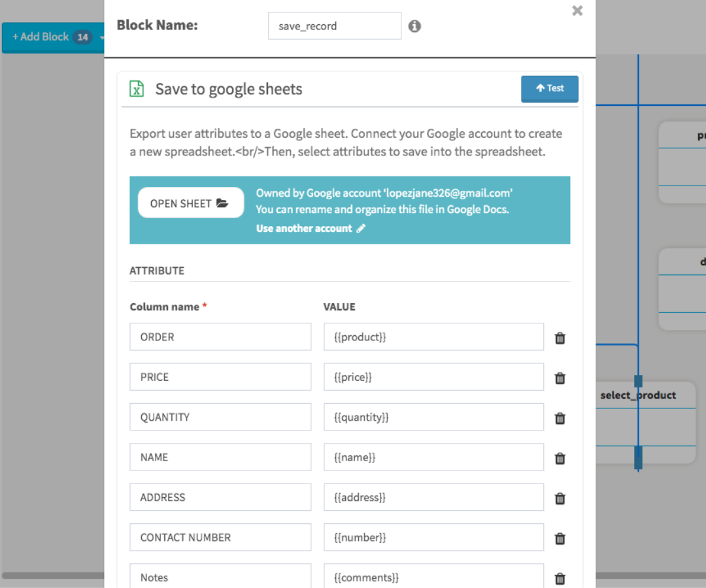The width and height of the screenshot is (706, 588).
Task: Click the Block Name label
Action: click(x=157, y=25)
